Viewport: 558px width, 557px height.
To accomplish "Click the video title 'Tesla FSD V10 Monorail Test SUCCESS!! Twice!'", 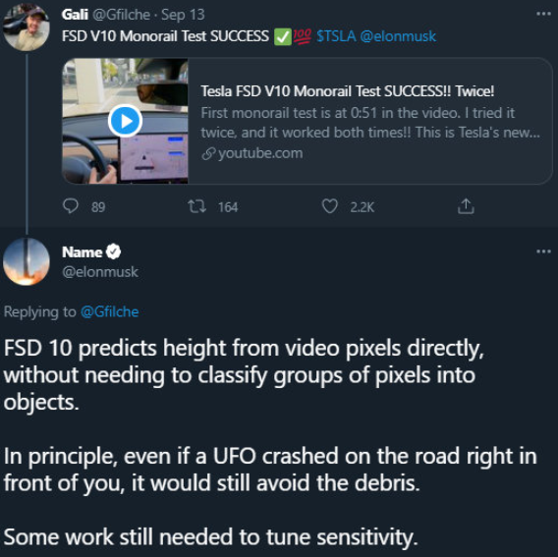I will [x=348, y=91].
